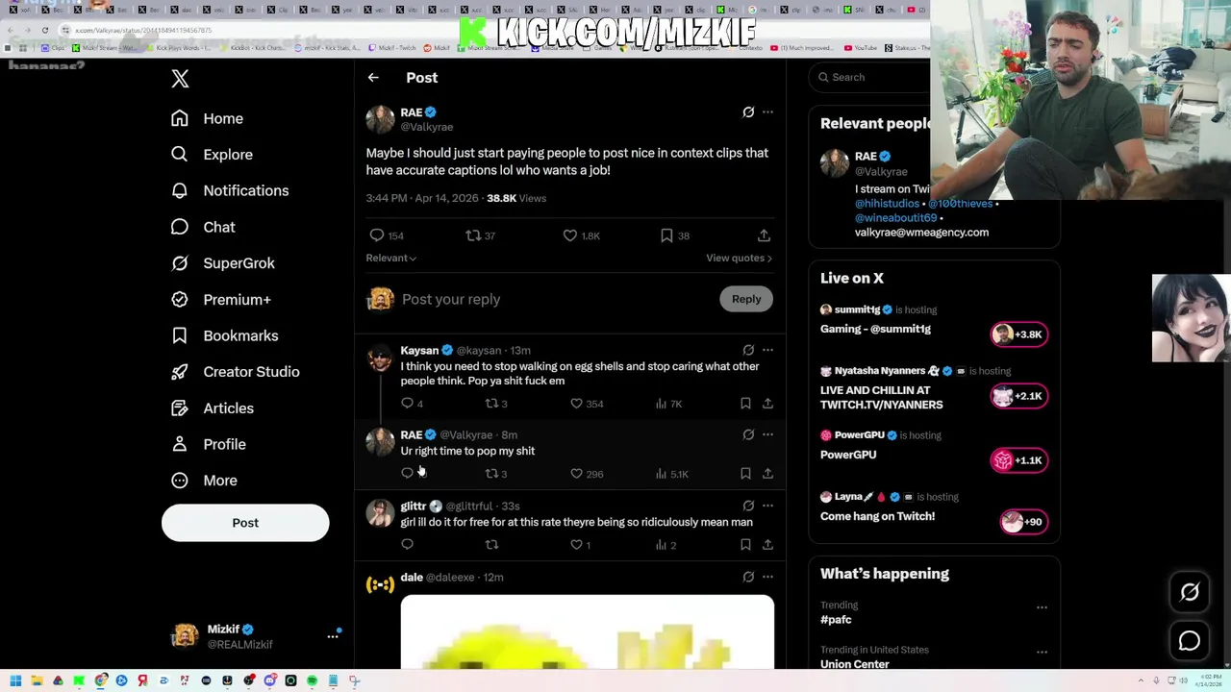
Task: Open Kaysan's profile name
Action: tap(419, 351)
